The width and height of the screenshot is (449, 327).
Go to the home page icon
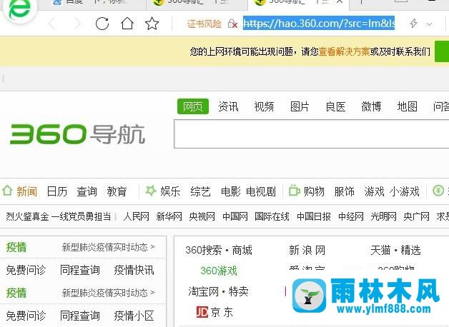(127, 24)
